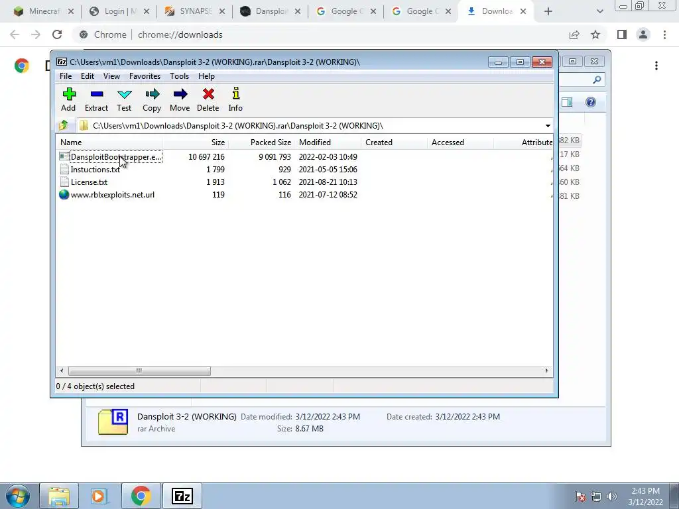Click the Copy toolbar icon
The image size is (679, 509).
click(152, 99)
